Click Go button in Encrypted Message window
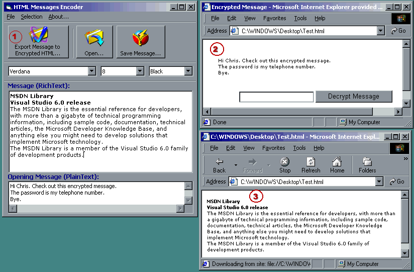This screenshot has width=414, height=272. click(x=398, y=31)
